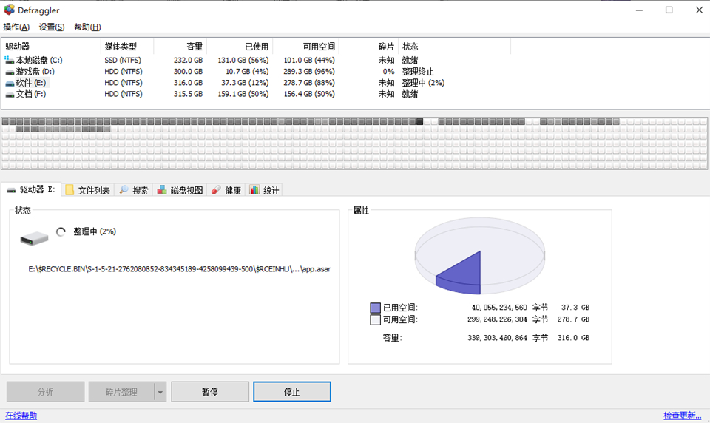
Task: Click the purple used space color swatch
Action: pos(375,308)
